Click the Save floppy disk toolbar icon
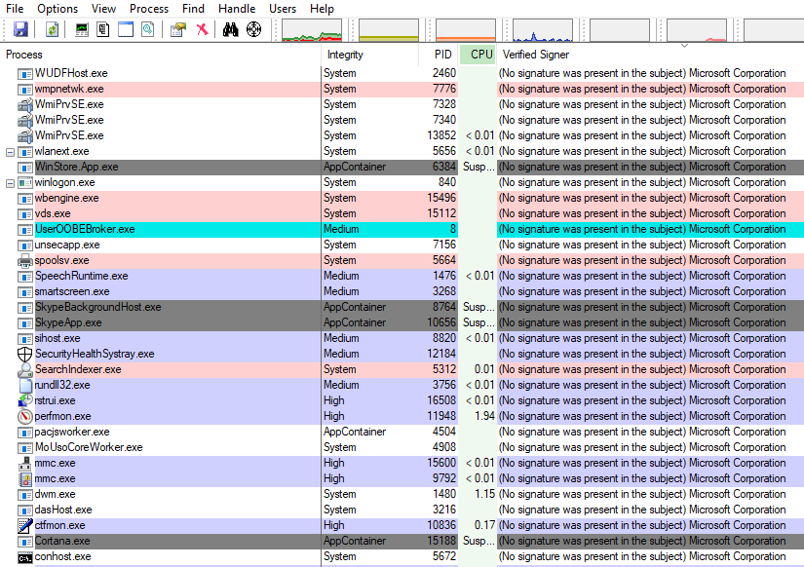 tap(20, 29)
